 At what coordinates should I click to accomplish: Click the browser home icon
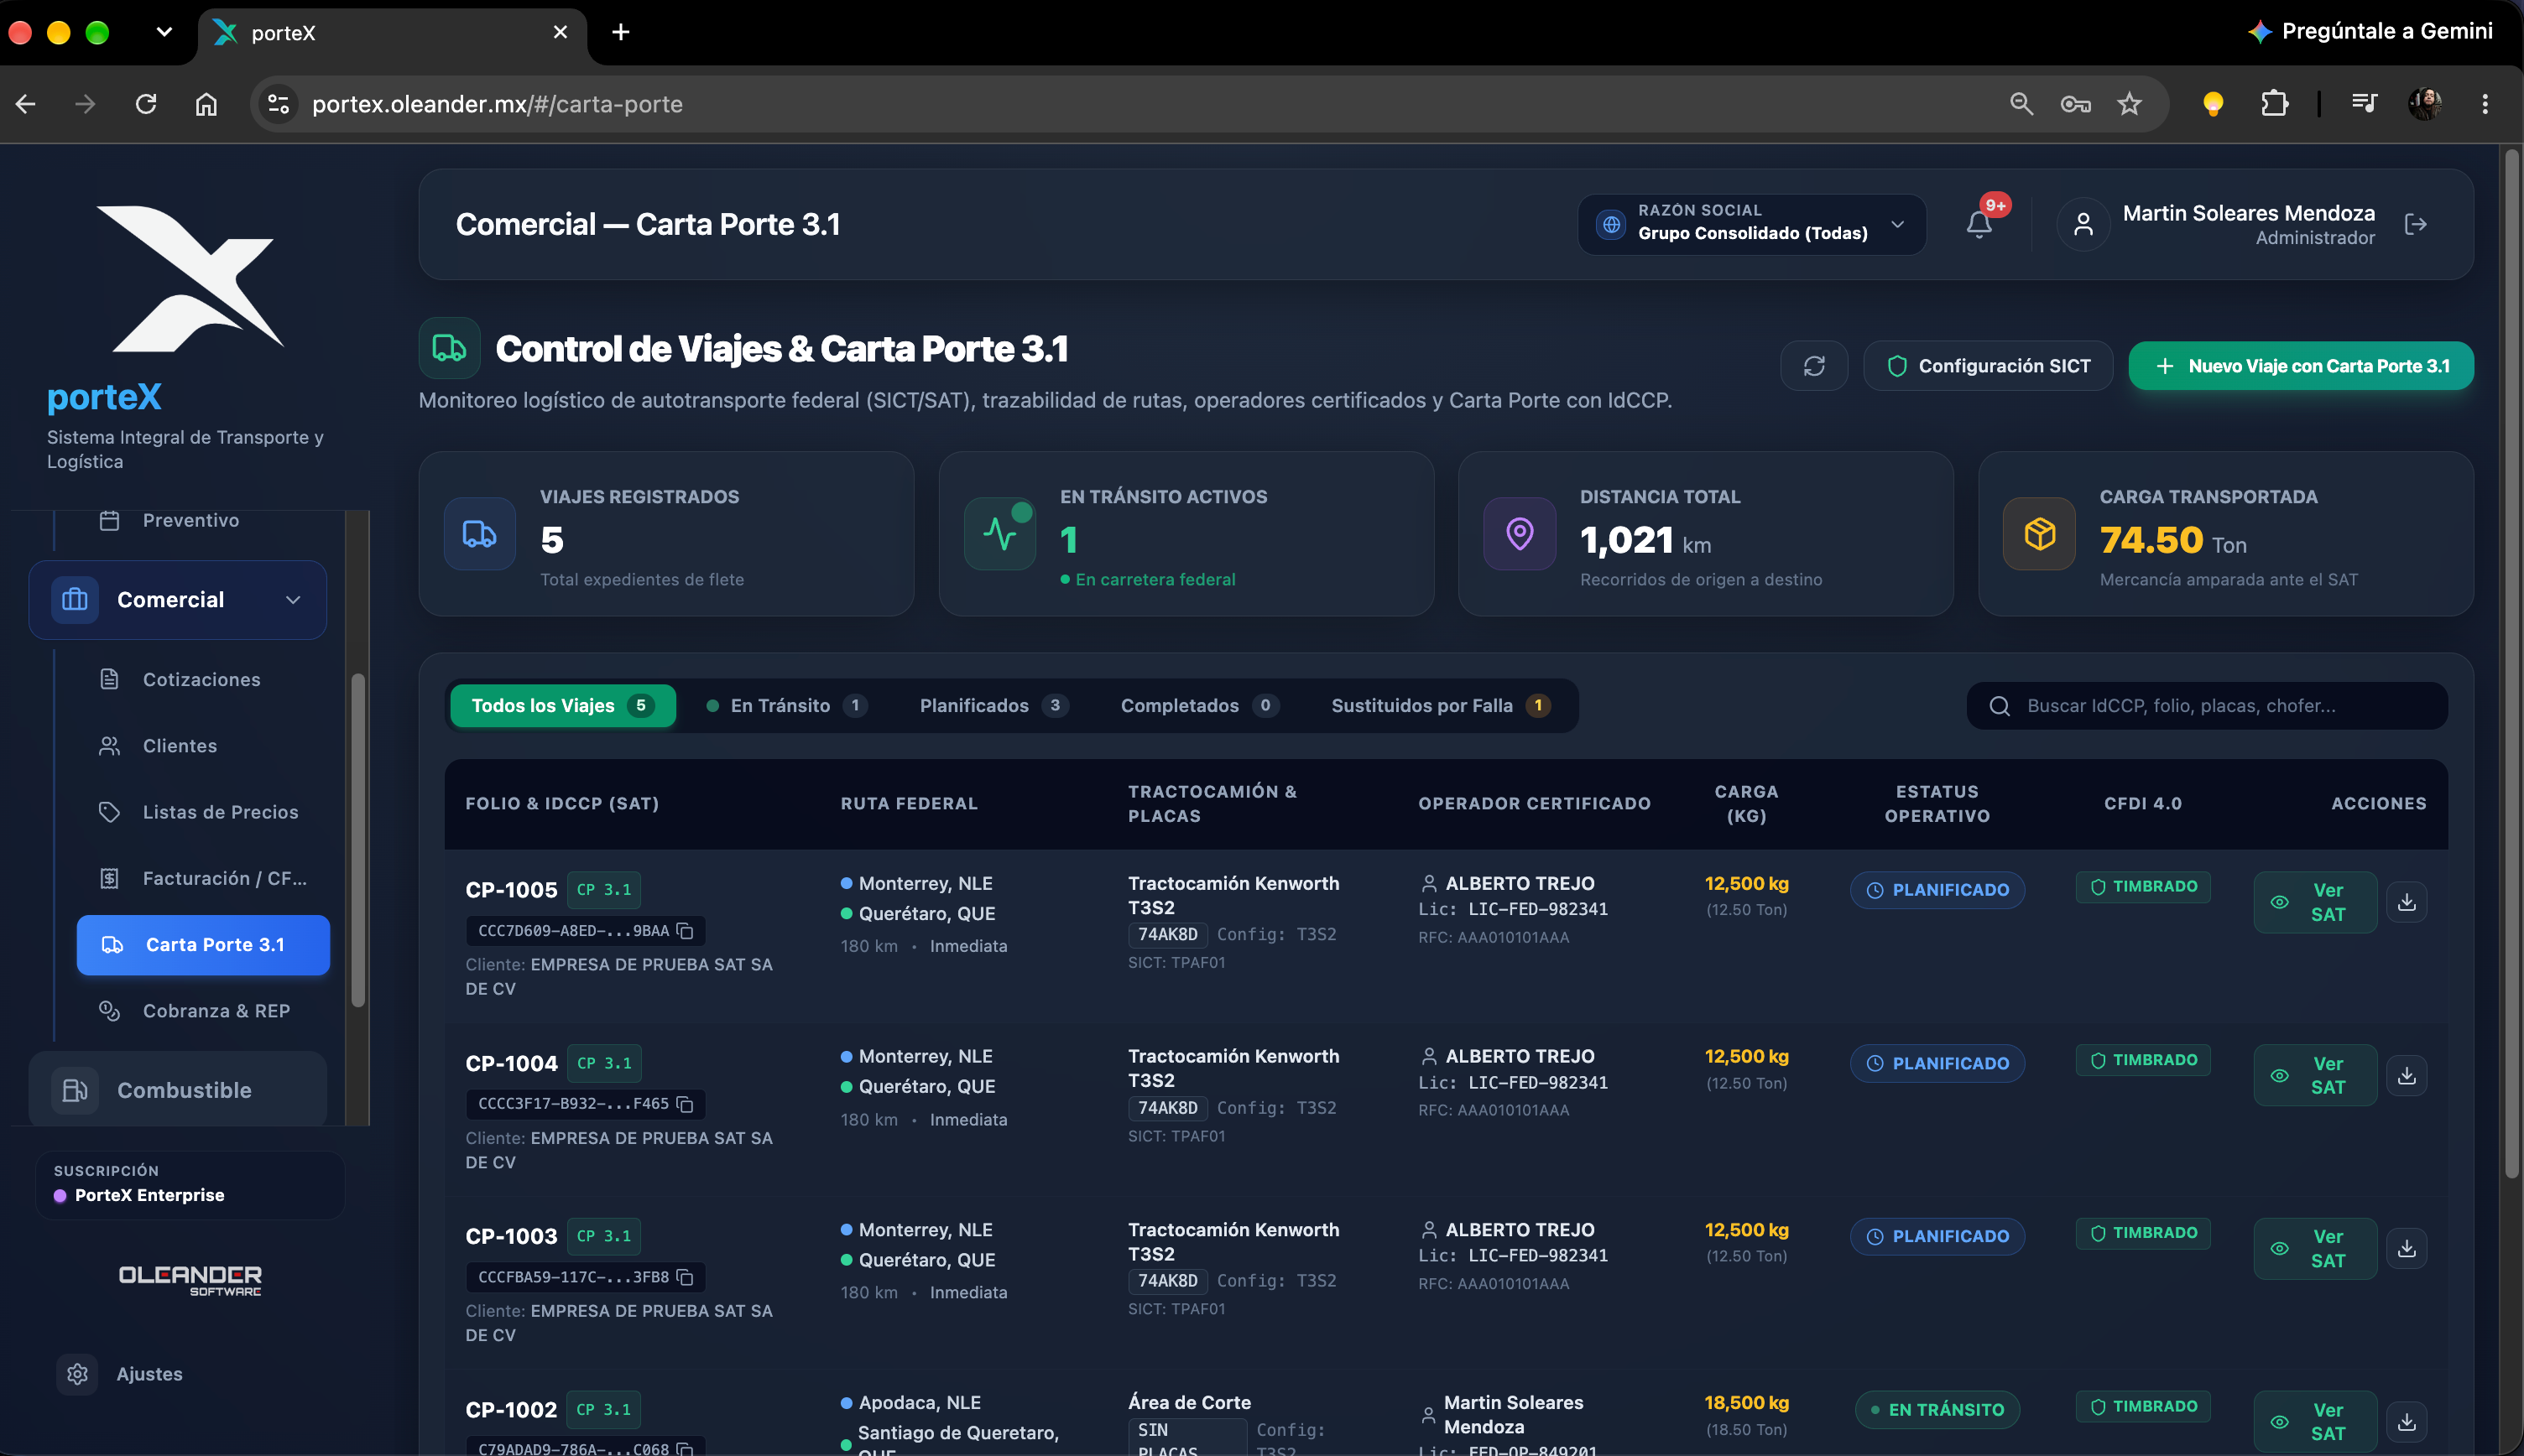point(206,103)
